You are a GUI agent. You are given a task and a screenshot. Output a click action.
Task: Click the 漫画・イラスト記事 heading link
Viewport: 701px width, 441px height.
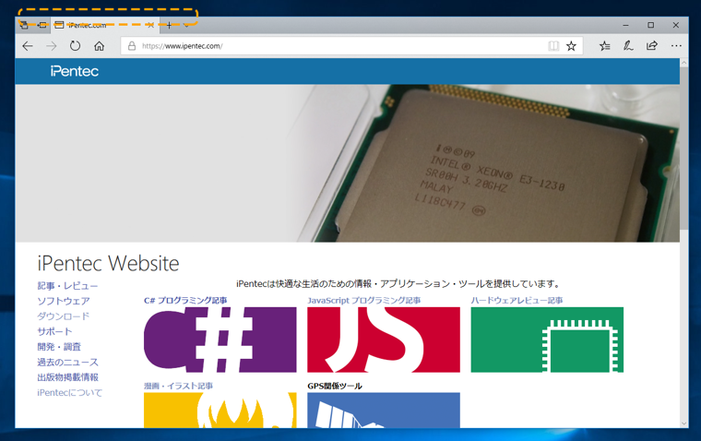178,386
